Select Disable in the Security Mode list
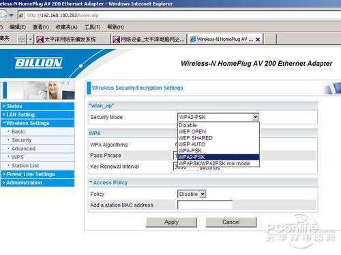The image size is (341, 255). [218, 125]
